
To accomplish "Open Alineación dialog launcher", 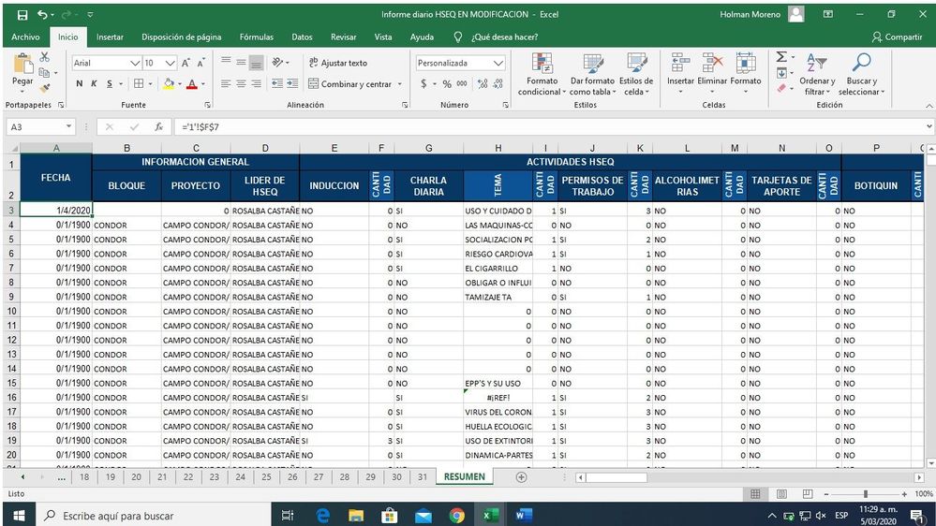I will pos(405,105).
